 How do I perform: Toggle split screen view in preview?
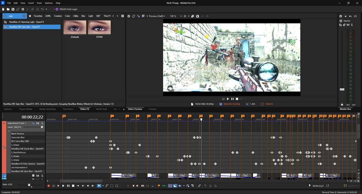click(144, 16)
